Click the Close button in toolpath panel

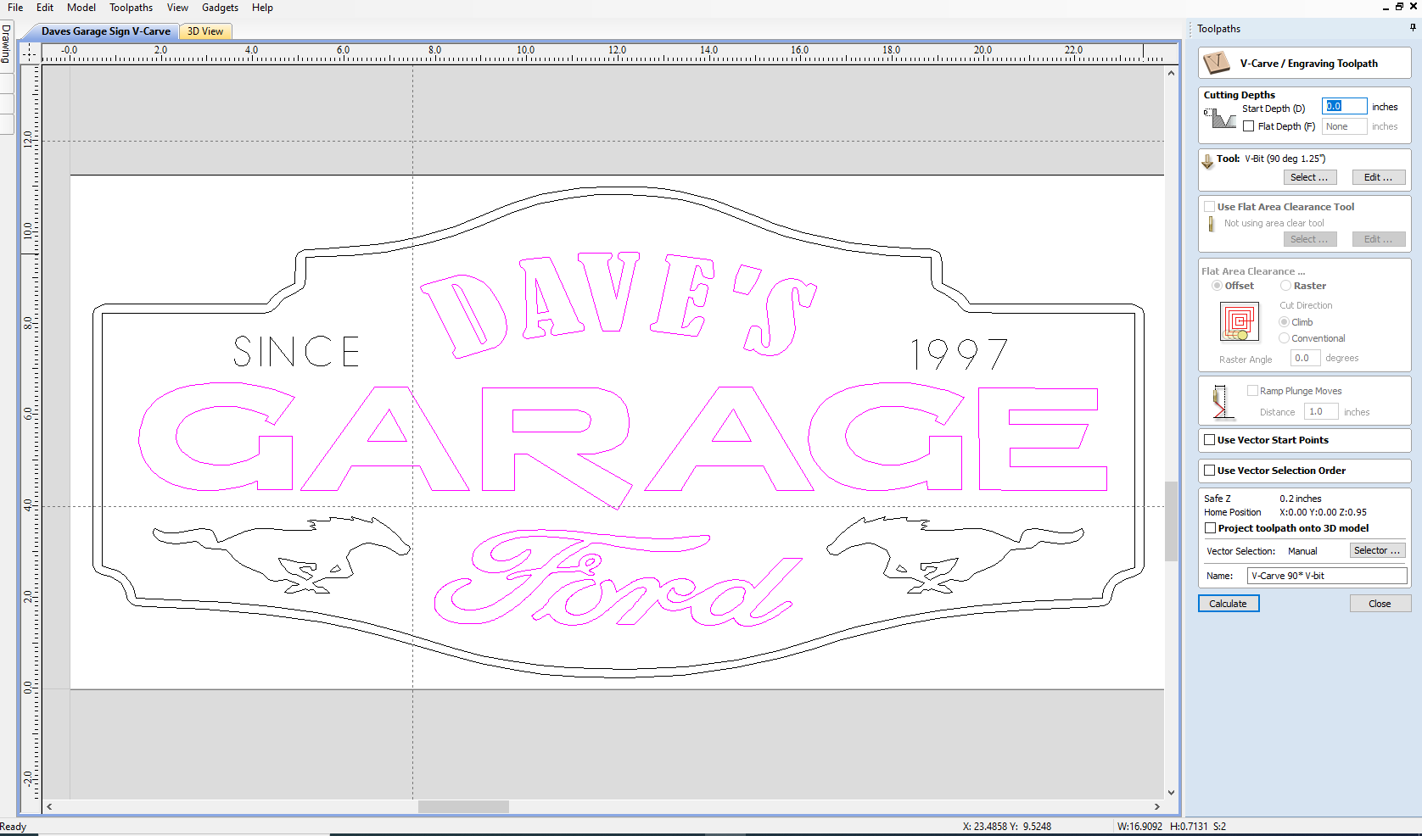pyautogui.click(x=1380, y=604)
